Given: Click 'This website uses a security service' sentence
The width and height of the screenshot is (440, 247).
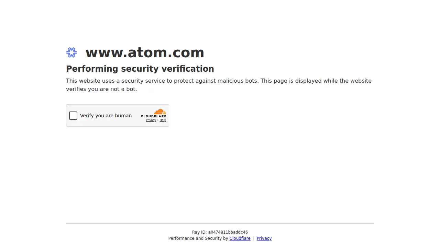Looking at the screenshot, I should tap(162, 81).
